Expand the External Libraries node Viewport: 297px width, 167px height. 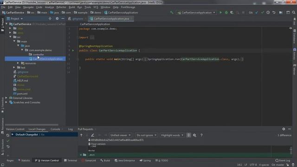6,98
